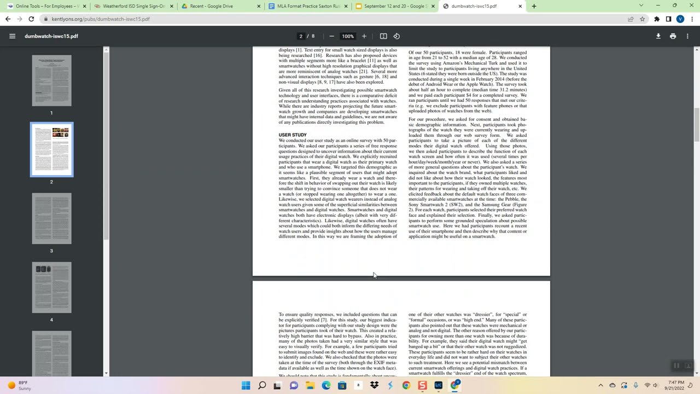Toggle the PDF sidebar hamburger menu
The height and width of the screenshot is (394, 700).
coord(12,36)
